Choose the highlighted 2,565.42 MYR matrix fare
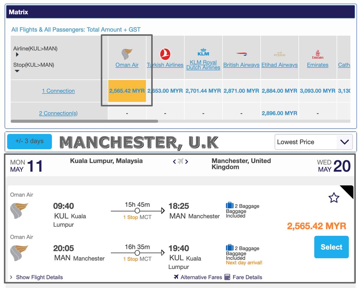 (127, 91)
